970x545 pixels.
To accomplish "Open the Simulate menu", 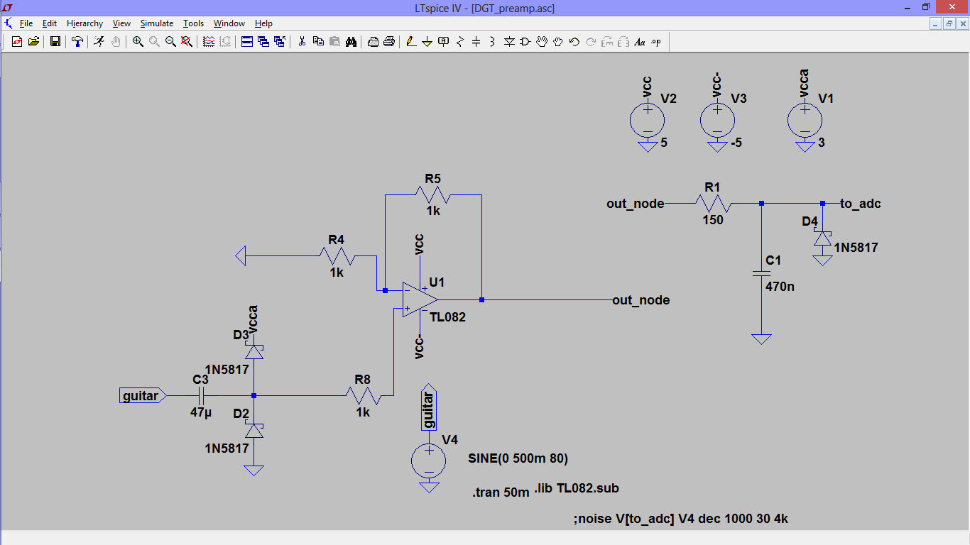I will click(156, 23).
